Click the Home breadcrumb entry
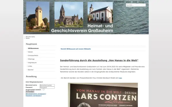 [28, 38]
